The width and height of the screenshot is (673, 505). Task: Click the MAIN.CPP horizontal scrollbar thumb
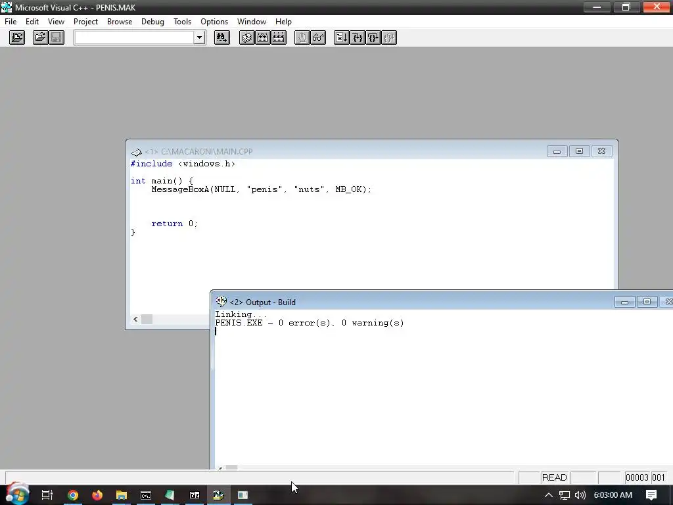pos(147,319)
